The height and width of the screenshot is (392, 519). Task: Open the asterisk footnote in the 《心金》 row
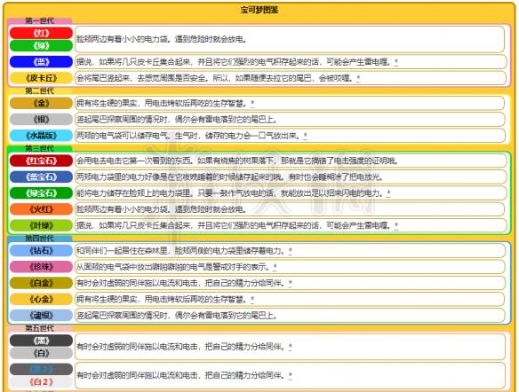(252, 299)
